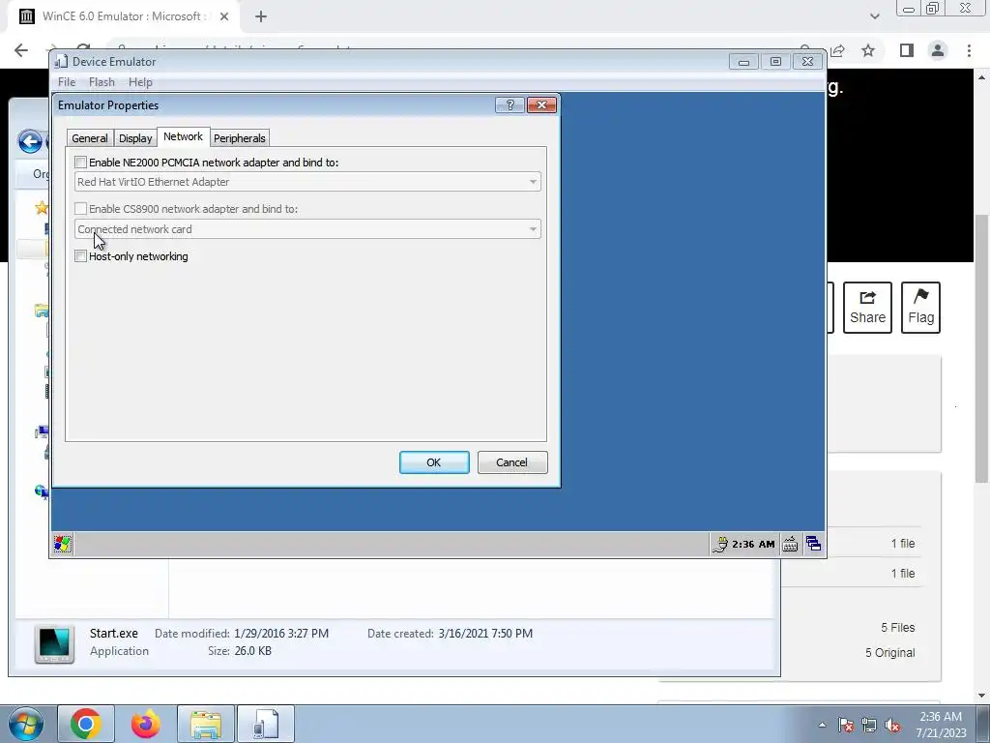The image size is (990, 743).
Task: Open the Windows Start orb
Action: pos(26,724)
